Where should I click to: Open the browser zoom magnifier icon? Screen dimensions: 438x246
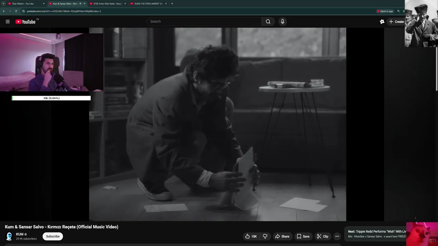coord(398,11)
